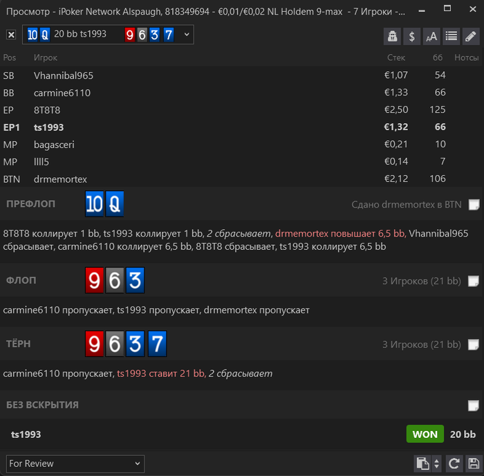Click the X box beside hand selector
This screenshot has height=476, width=484.
(x=11, y=35)
